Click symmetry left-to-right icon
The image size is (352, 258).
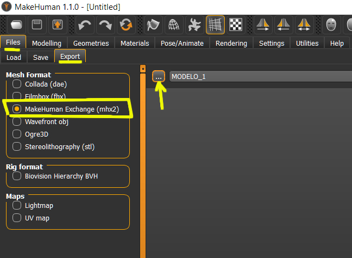pyautogui.click(x=284, y=24)
